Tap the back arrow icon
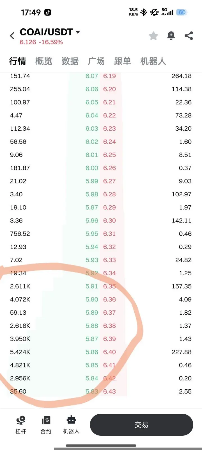This screenshot has width=202, height=450. [12, 36]
